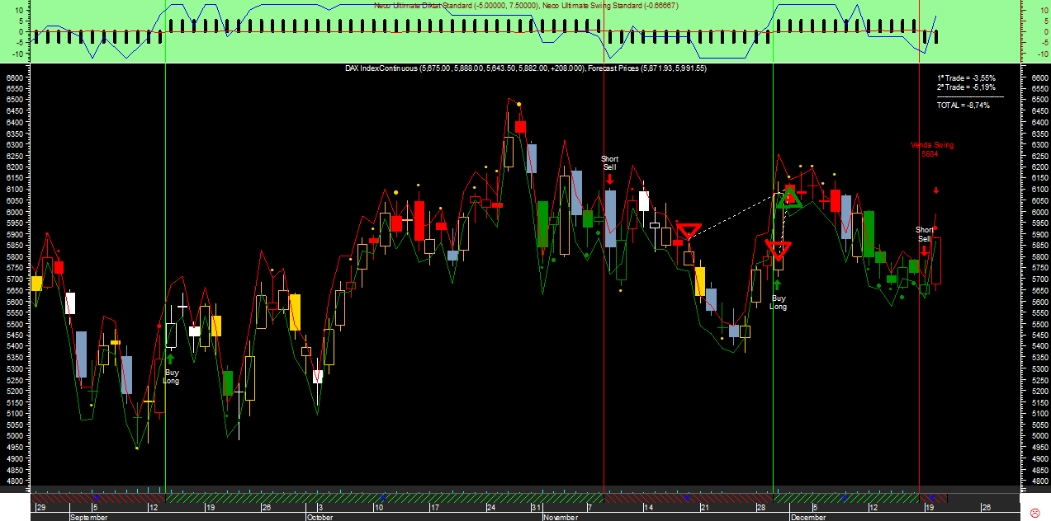Click the 'September' month label
Screen dimensions: 1051x521
89,517
